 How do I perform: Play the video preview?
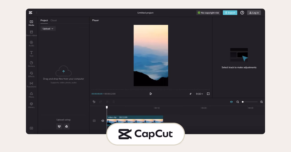point(151,94)
